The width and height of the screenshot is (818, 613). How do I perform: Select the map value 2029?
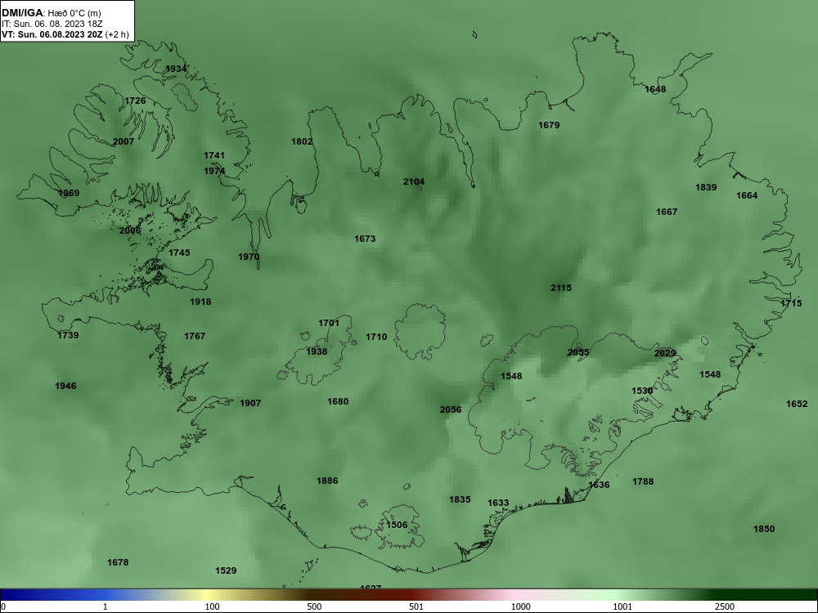coord(665,353)
